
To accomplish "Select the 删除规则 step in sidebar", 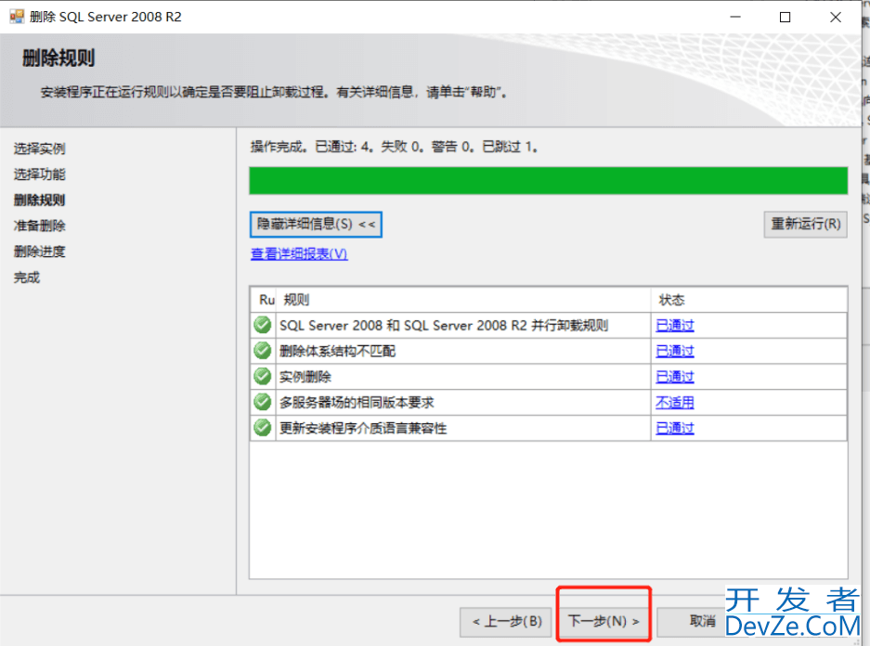I will point(39,200).
